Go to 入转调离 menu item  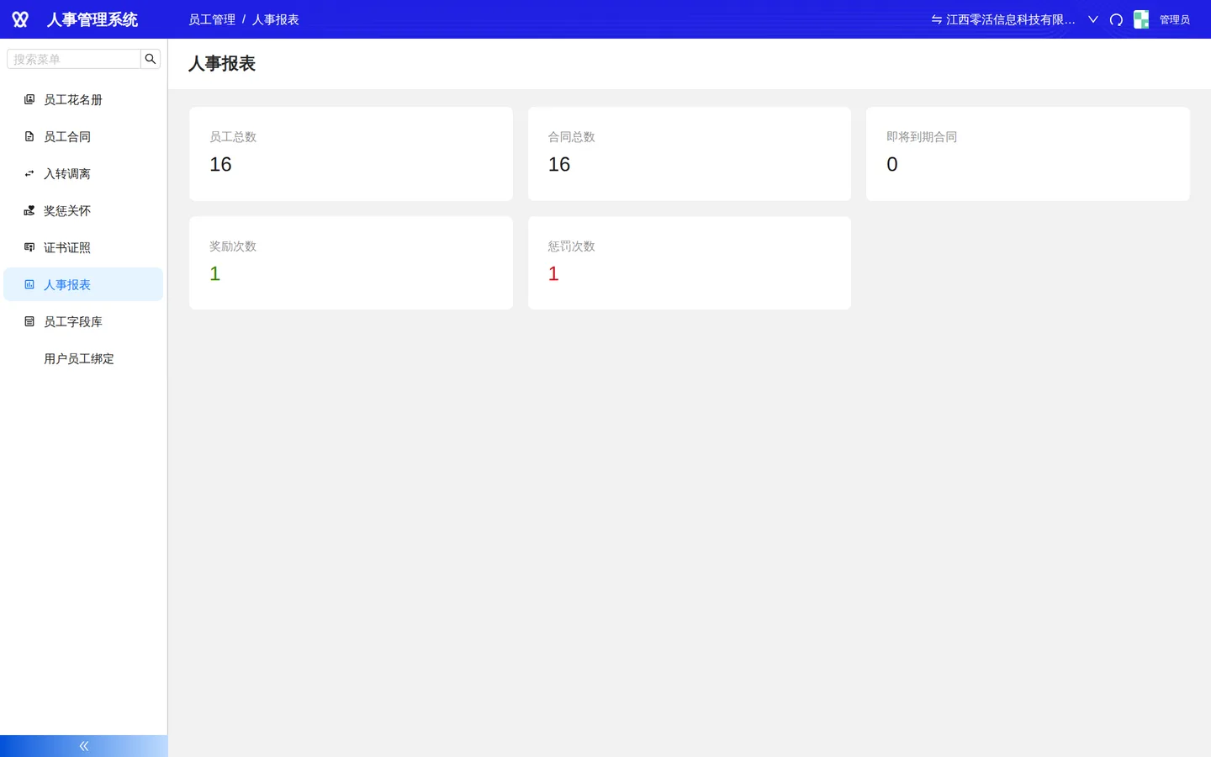(x=83, y=173)
